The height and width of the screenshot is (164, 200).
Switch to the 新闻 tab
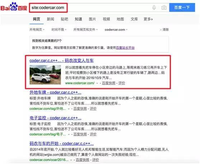pyautogui.click(x=50, y=19)
